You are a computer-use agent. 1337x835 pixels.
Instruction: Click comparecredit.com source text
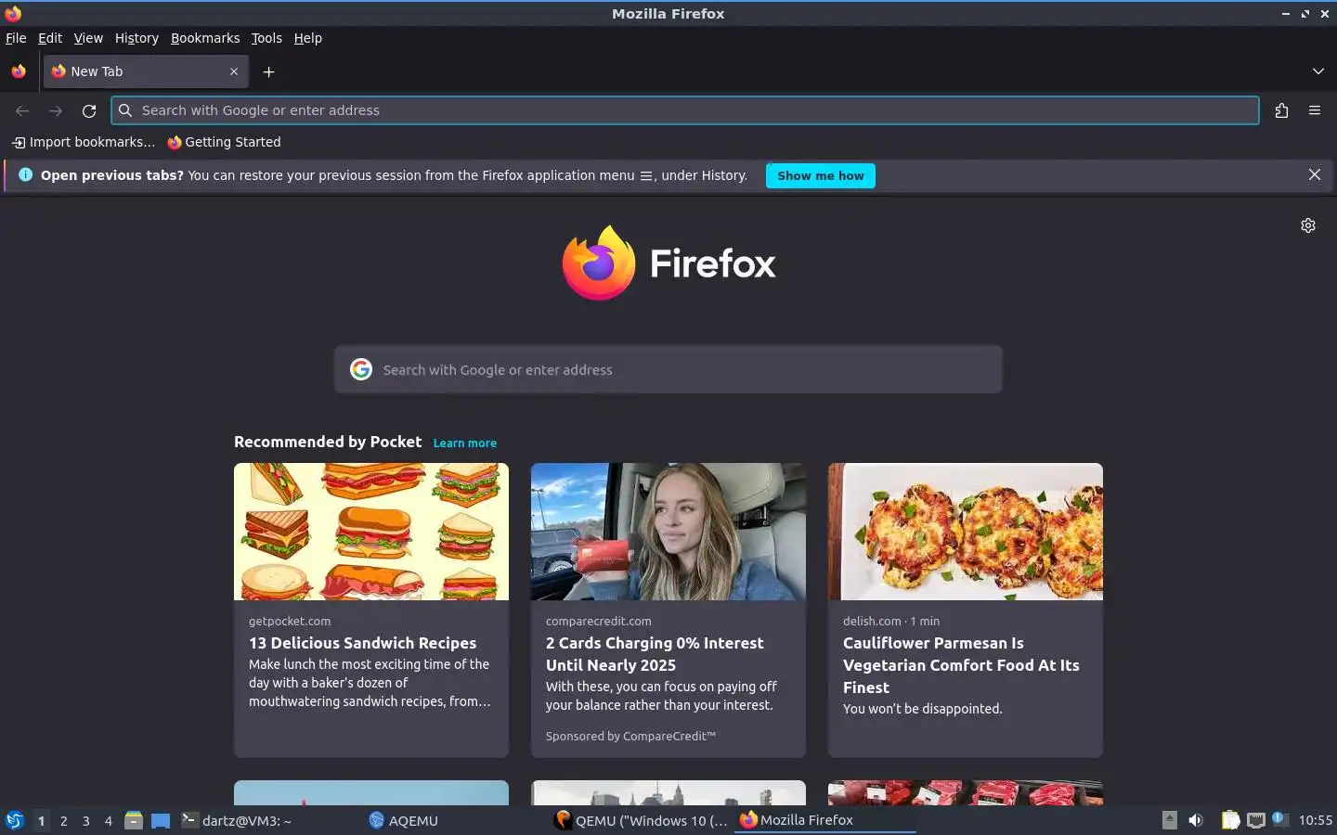(x=599, y=622)
